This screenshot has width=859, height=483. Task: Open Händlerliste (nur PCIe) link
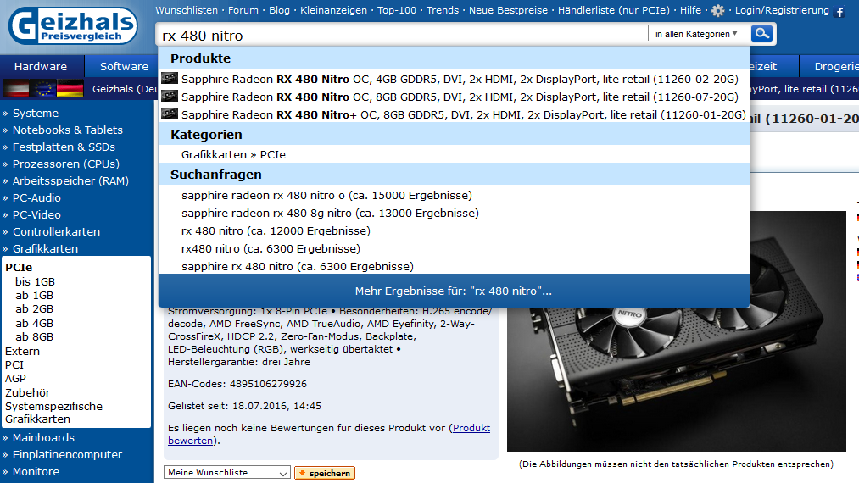(614, 10)
